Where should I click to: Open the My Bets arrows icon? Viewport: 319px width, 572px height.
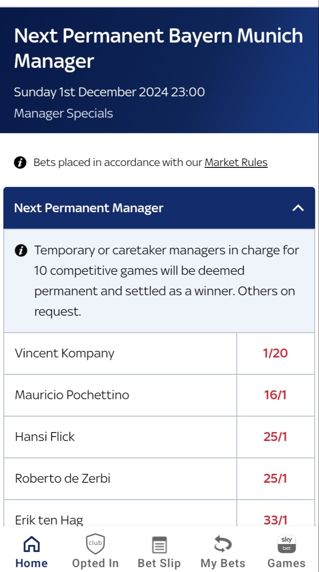coord(223,544)
